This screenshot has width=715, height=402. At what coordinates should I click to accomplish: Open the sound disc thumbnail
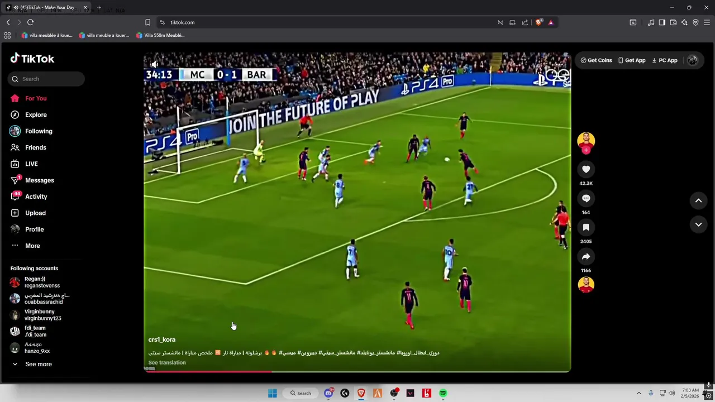click(x=586, y=284)
